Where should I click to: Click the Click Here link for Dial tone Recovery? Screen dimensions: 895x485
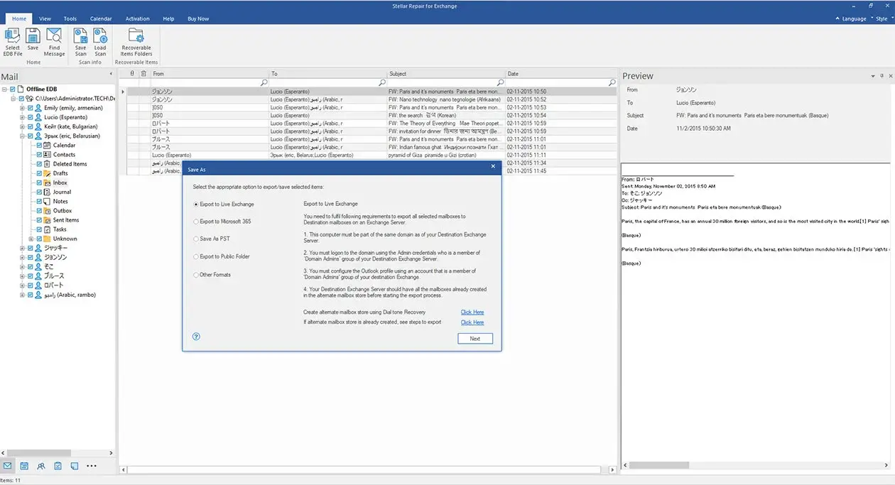(x=472, y=312)
